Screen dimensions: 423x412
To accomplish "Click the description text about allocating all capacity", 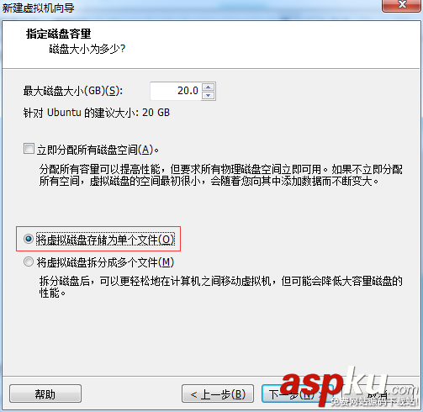I will coord(221,175).
